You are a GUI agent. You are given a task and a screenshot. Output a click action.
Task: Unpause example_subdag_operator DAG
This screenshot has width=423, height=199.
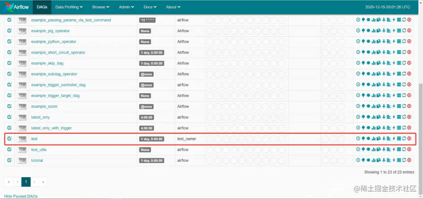[x=22, y=74]
